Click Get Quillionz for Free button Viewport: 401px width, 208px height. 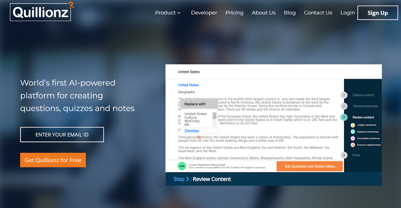53,160
